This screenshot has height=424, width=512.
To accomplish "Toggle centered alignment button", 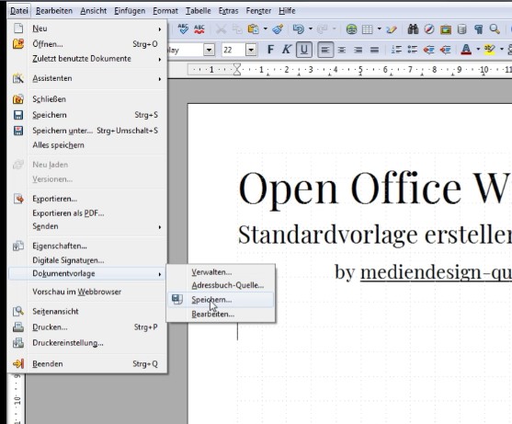I will [x=342, y=50].
